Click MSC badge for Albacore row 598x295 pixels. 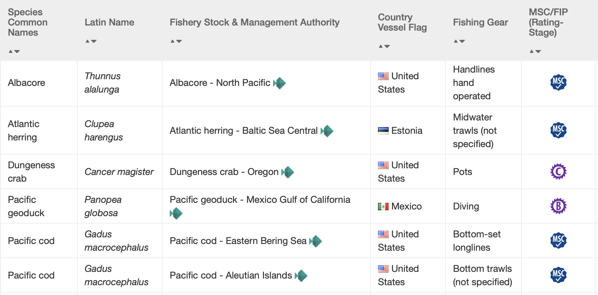pos(558,82)
